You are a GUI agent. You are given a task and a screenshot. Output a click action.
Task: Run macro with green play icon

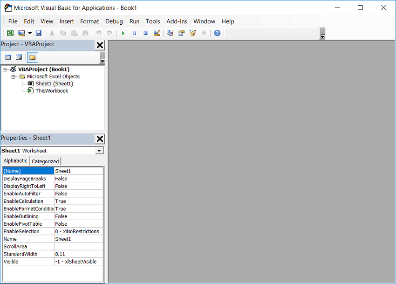123,33
